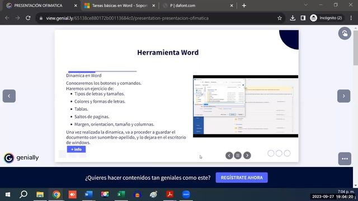This screenshot has width=358, height=201.
Task: Select the third circle indicator
Action: click(x=287, y=154)
